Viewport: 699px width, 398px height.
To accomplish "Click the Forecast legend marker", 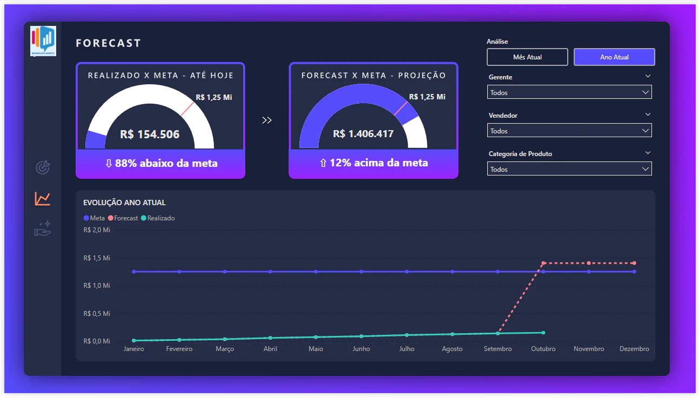I will (110, 218).
